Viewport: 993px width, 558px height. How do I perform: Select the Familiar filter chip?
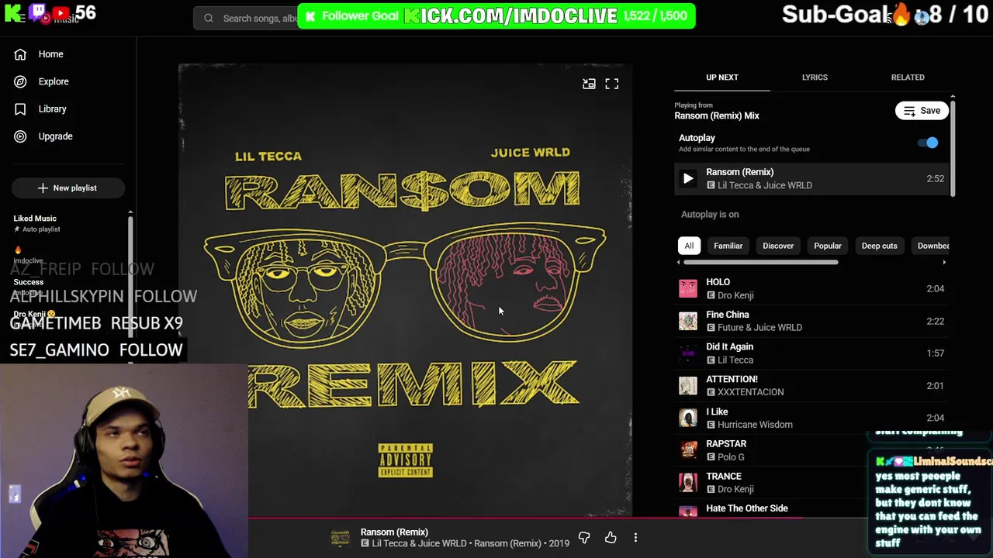coord(728,246)
